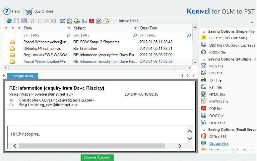Go to next item in preview navigation
The image size is (257, 161).
(x=188, y=75)
